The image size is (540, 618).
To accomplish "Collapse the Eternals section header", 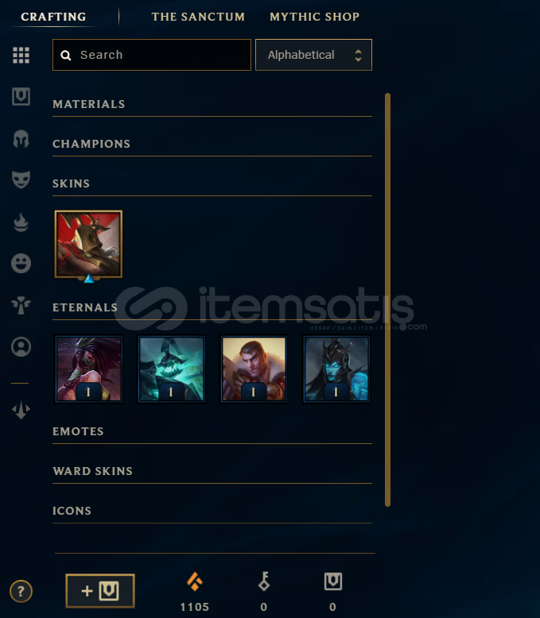I will pos(212,308).
